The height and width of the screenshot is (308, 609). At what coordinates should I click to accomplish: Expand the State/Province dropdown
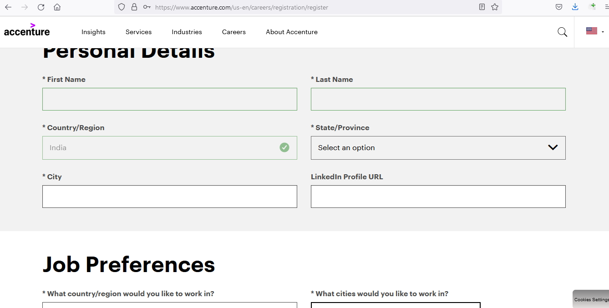coord(438,148)
